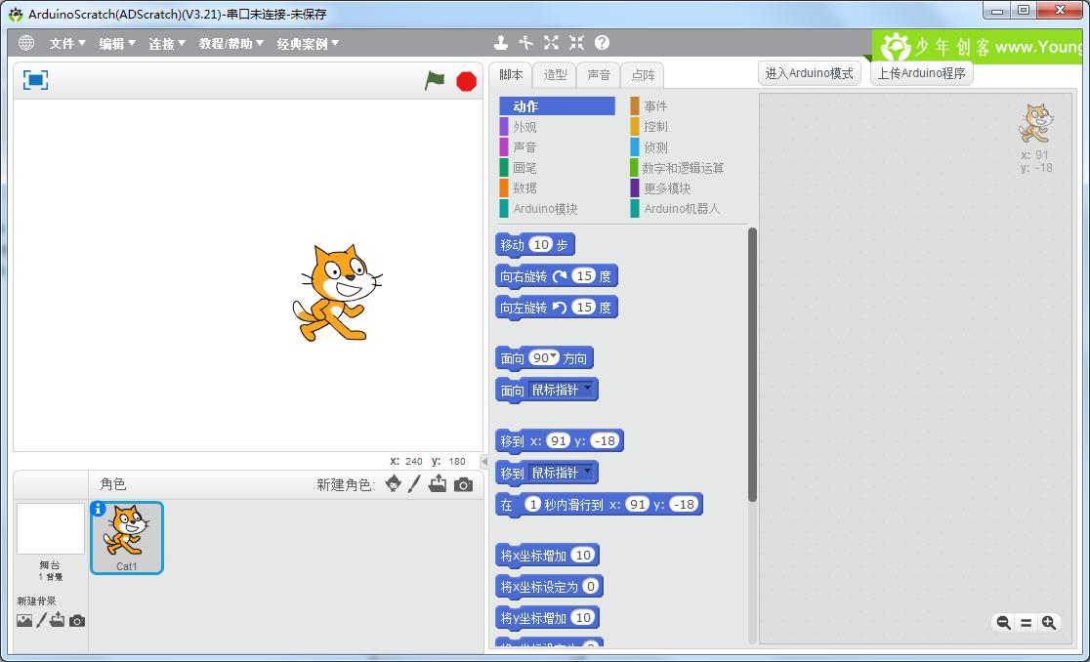Viewport: 1090px width, 662px height.
Task: Select the duplicate stamp tool
Action: coord(500,43)
